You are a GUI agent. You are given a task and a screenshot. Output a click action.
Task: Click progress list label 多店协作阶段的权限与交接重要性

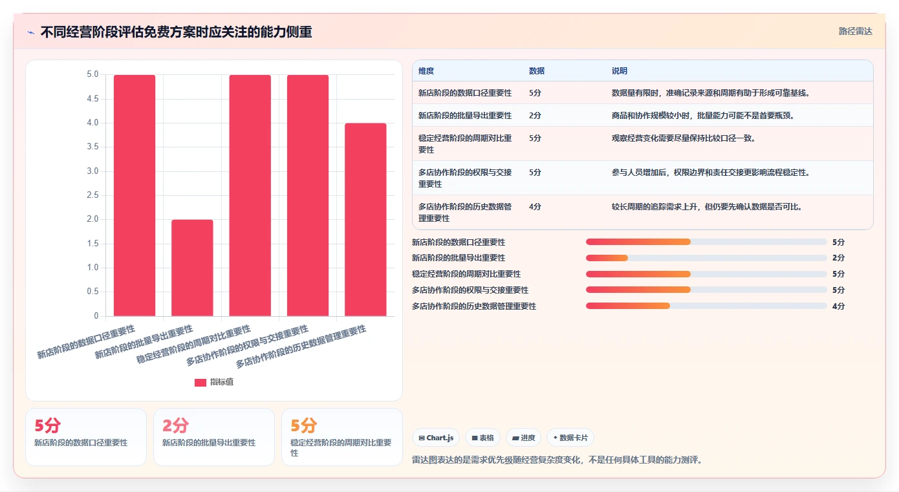pos(470,290)
